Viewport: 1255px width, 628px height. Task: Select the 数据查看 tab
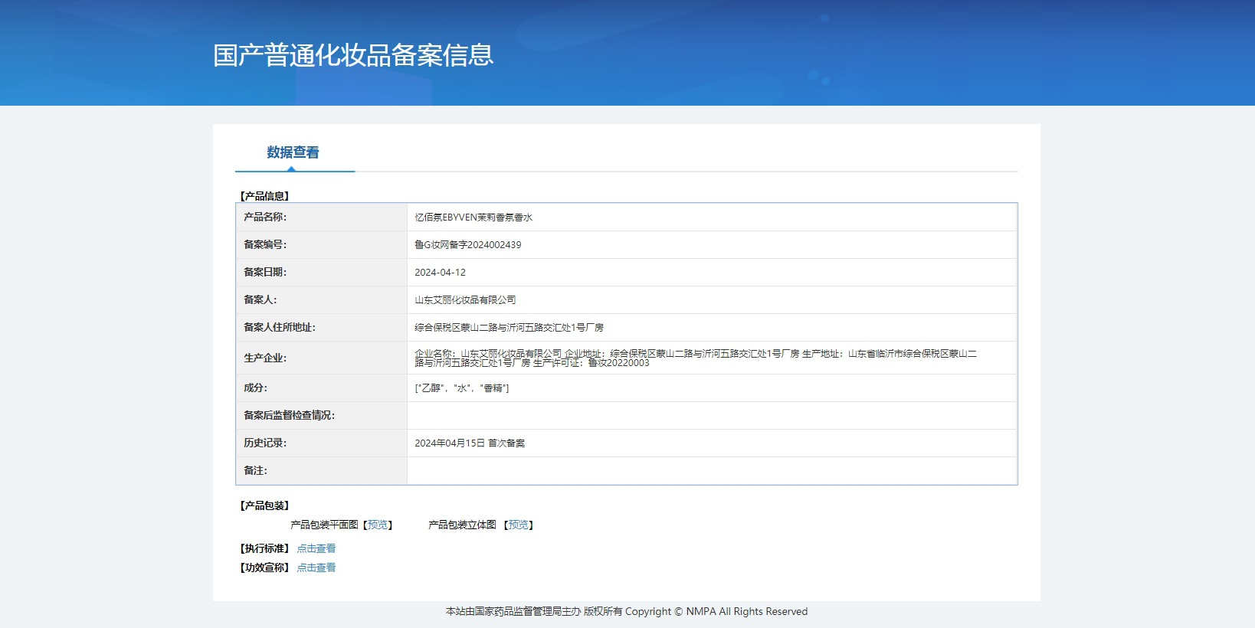click(x=293, y=152)
